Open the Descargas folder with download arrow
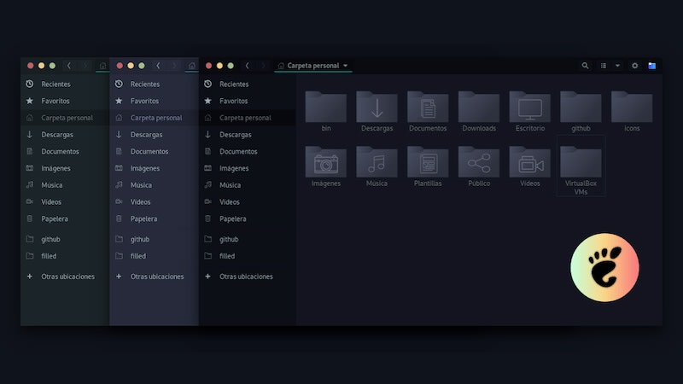The width and height of the screenshot is (683, 384). point(377,108)
